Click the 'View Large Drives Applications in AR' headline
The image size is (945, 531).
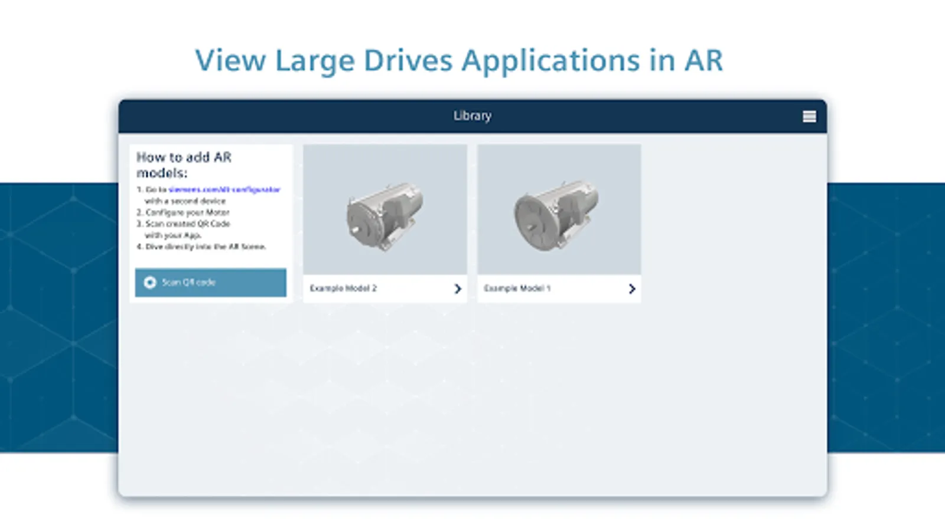pos(460,61)
